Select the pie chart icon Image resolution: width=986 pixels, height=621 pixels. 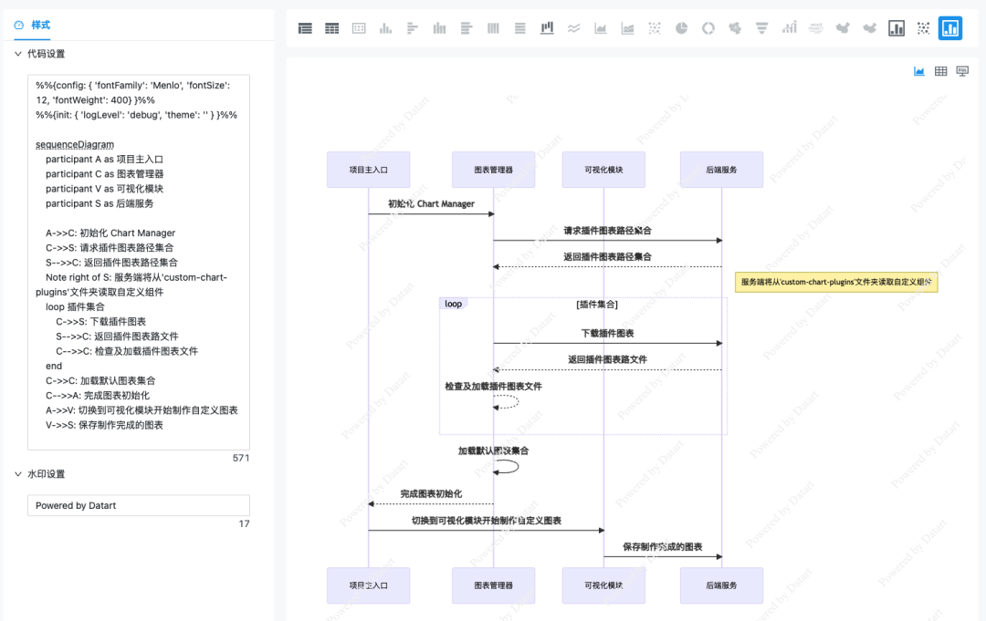(682, 28)
